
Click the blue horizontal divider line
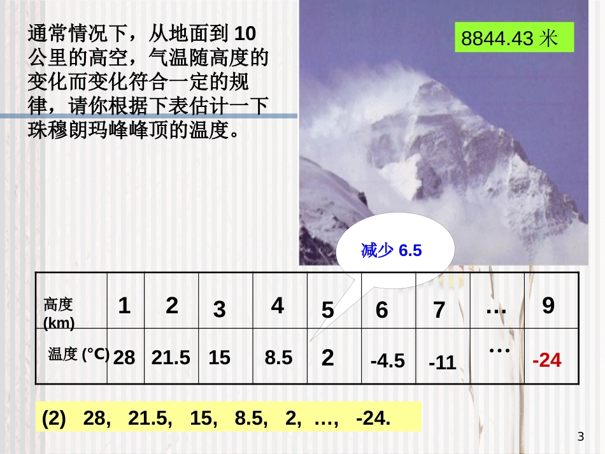pos(149,117)
